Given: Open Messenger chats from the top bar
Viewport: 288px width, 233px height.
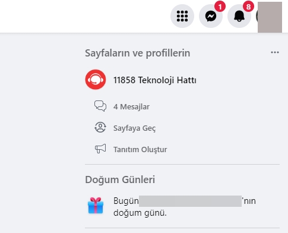Looking at the screenshot, I should [211, 16].
